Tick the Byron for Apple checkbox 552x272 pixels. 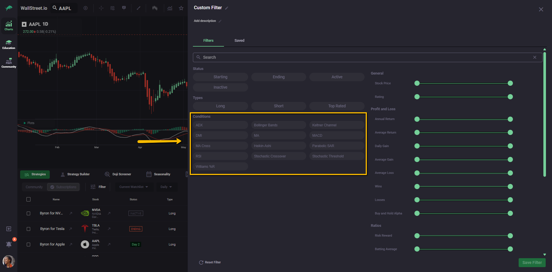click(28, 244)
